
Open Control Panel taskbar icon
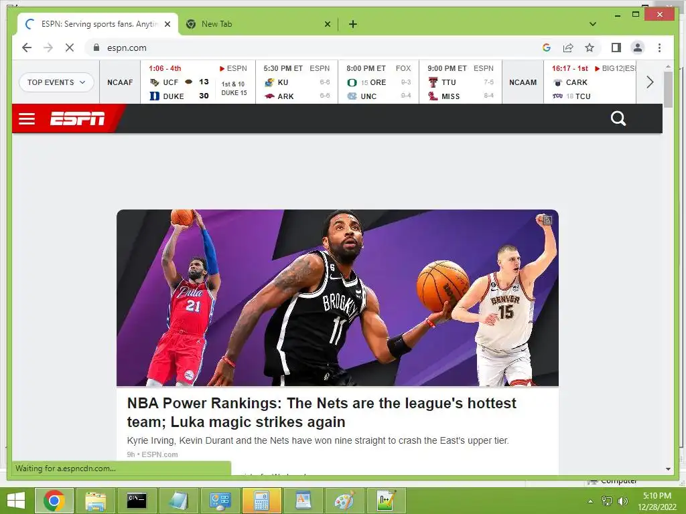(x=220, y=501)
